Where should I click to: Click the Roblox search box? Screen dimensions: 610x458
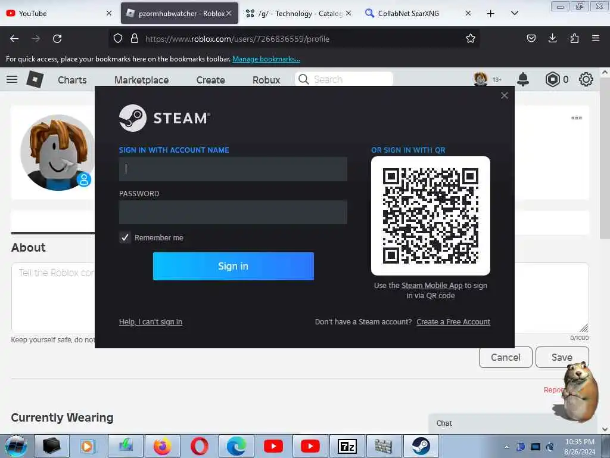click(x=344, y=79)
